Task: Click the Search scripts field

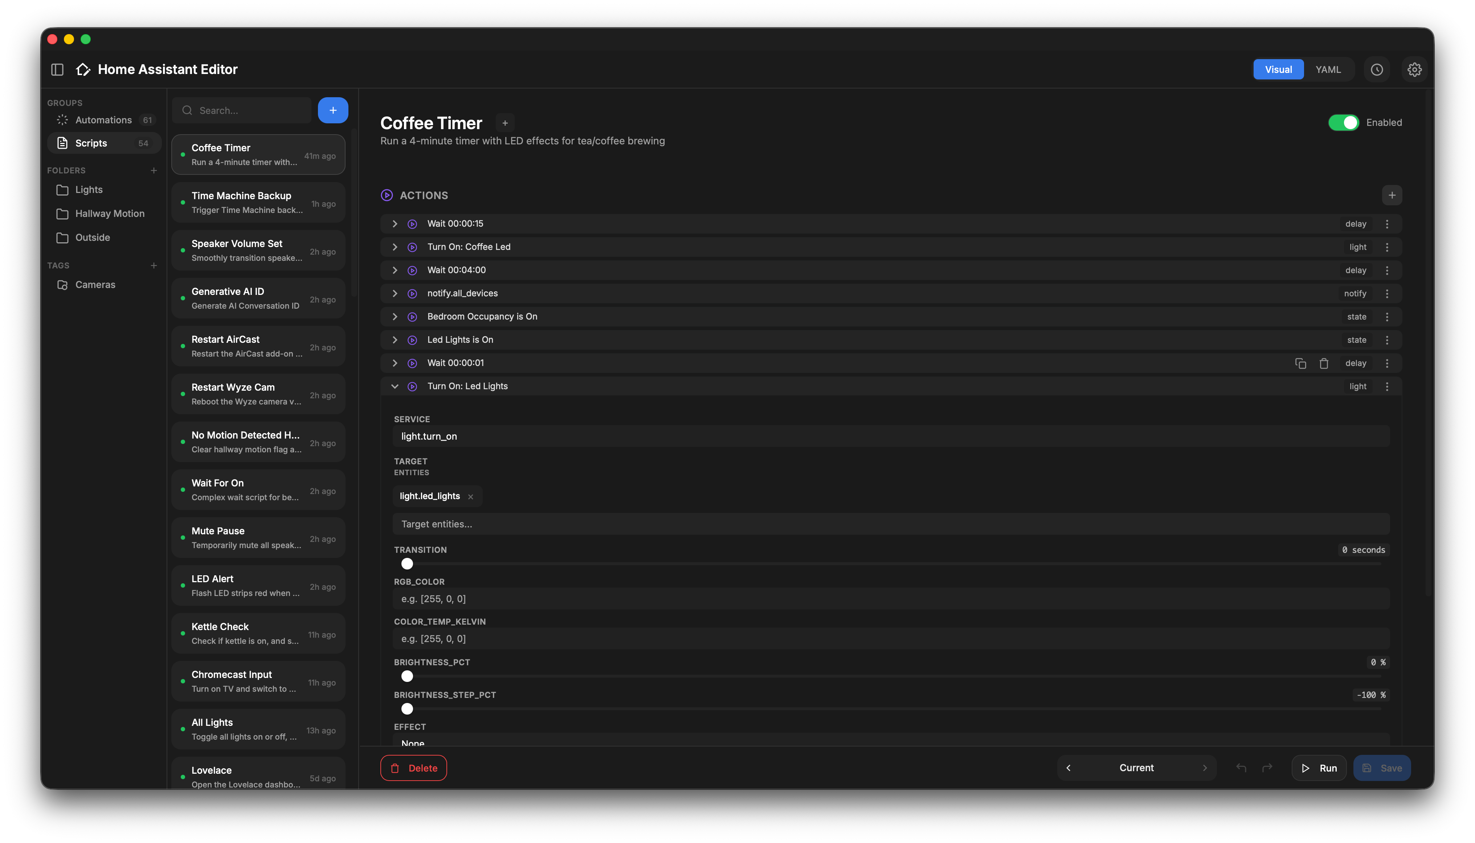Action: pos(242,110)
